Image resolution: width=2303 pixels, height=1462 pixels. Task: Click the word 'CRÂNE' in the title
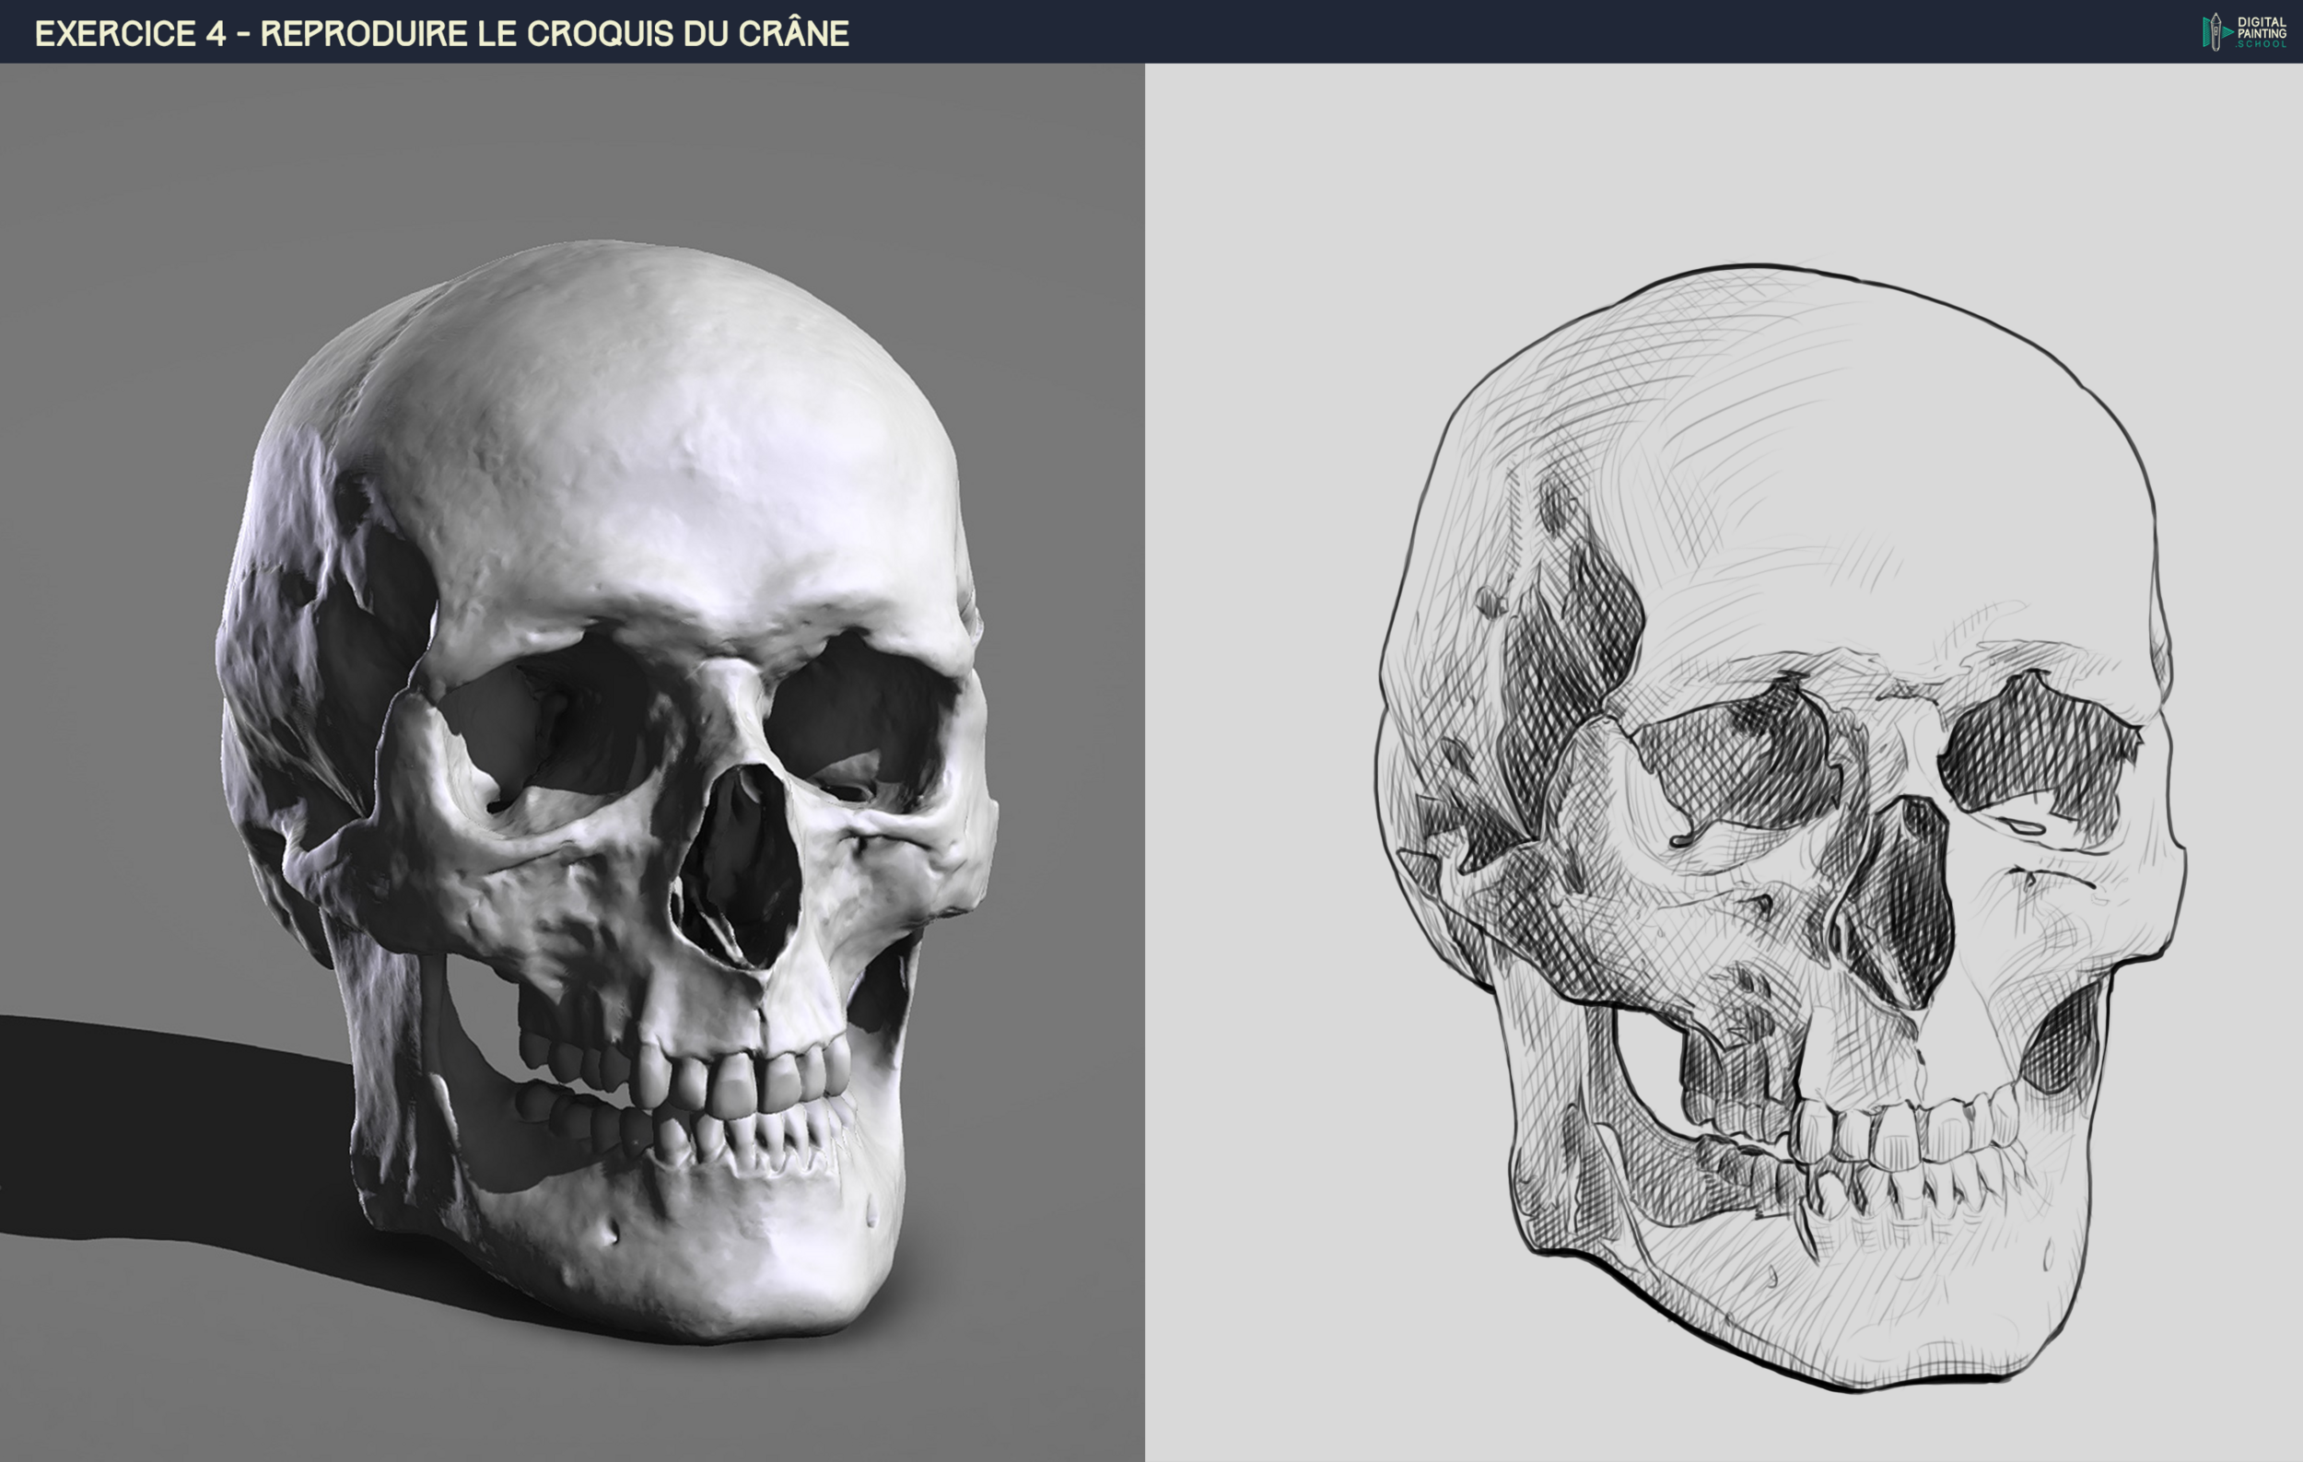click(792, 33)
